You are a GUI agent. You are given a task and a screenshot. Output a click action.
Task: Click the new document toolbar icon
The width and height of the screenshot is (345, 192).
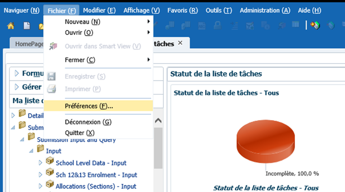point(26,26)
